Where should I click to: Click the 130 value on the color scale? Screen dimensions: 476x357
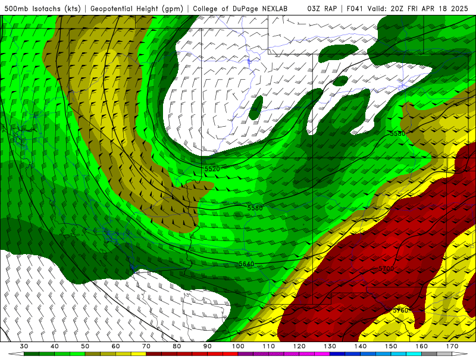pos(330,346)
